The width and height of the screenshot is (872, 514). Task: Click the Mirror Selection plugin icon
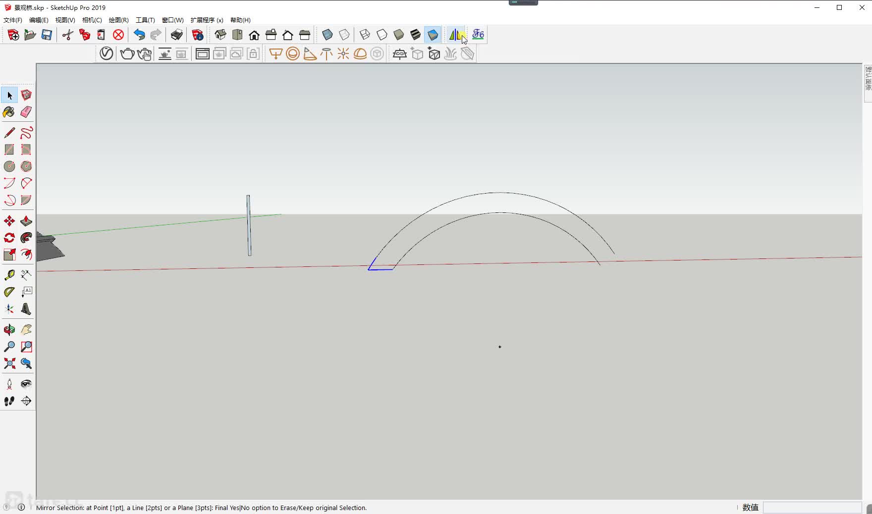[456, 35]
